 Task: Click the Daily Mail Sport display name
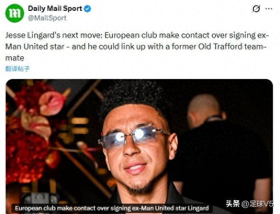coord(55,9)
